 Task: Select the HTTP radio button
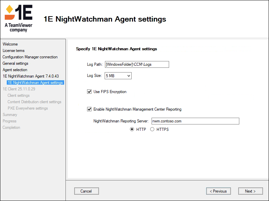pos(132,130)
